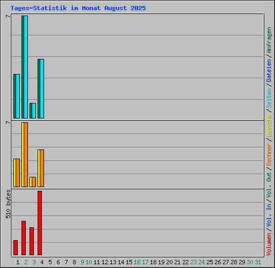Click day 9 on the x-axis

pos(82,262)
